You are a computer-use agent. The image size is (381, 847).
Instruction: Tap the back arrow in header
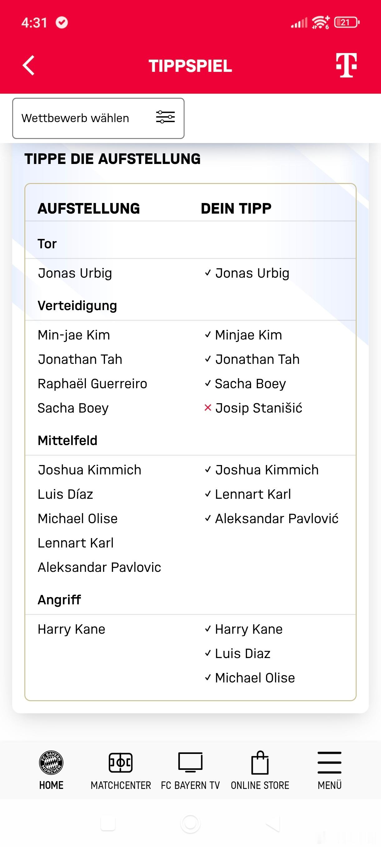click(x=29, y=66)
